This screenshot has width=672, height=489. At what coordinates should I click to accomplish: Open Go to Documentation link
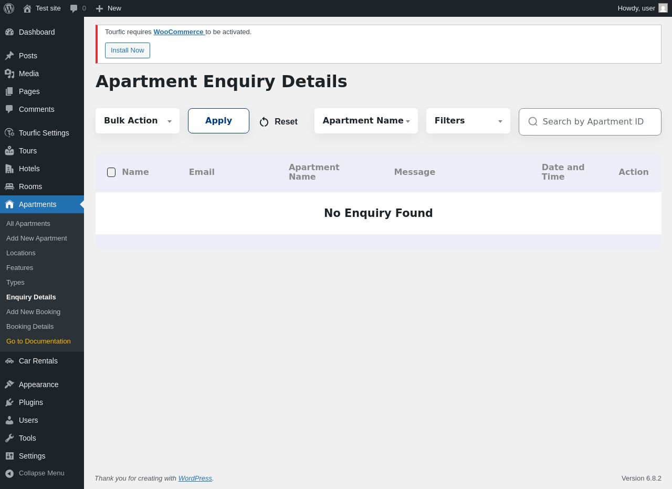pos(38,341)
